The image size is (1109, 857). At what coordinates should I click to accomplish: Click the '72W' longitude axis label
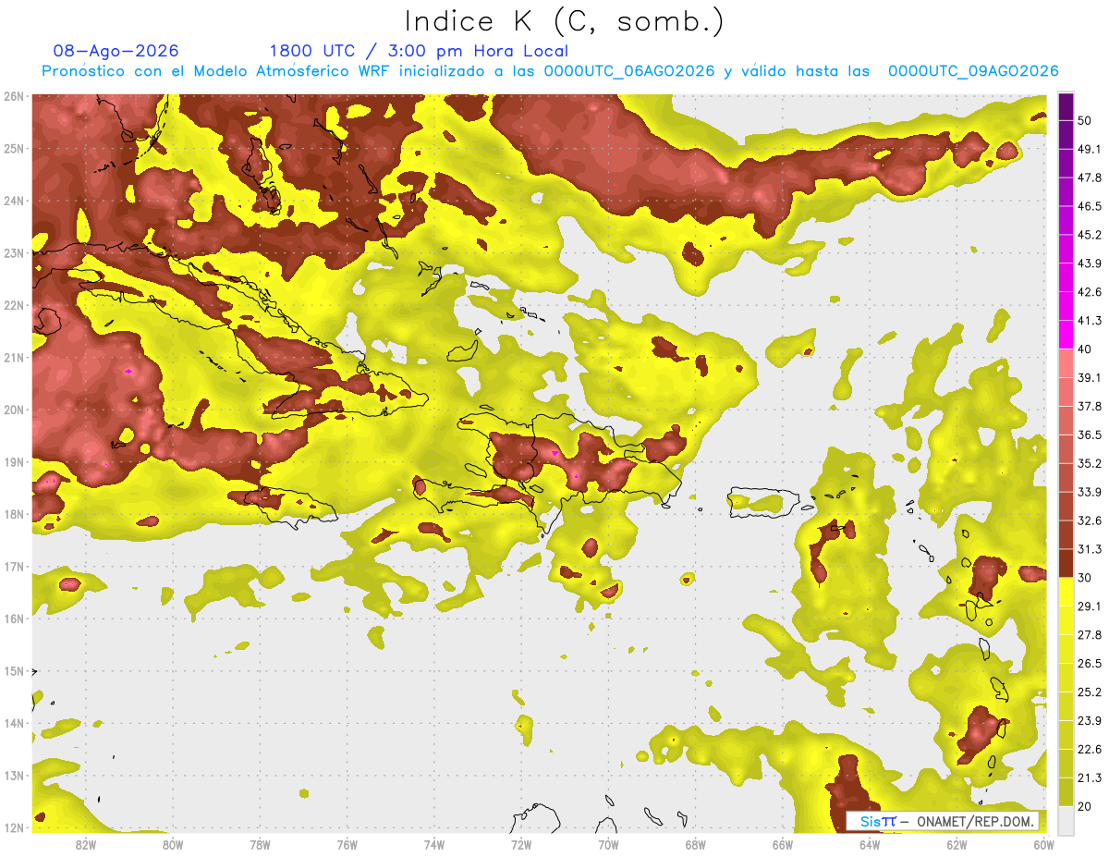521,845
